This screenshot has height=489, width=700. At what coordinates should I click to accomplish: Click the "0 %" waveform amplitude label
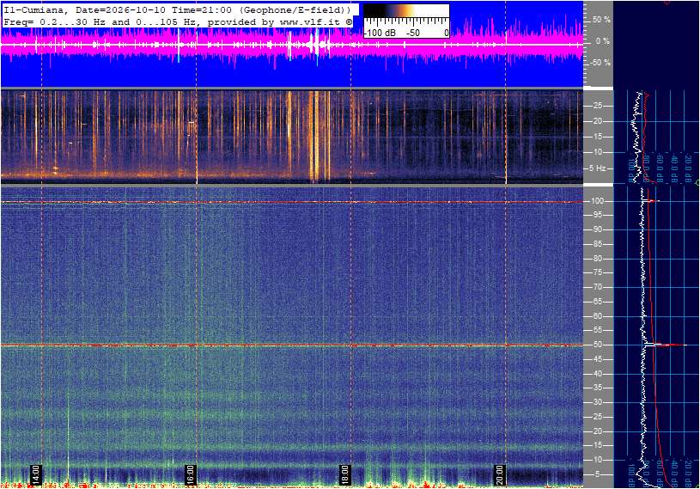click(x=602, y=41)
